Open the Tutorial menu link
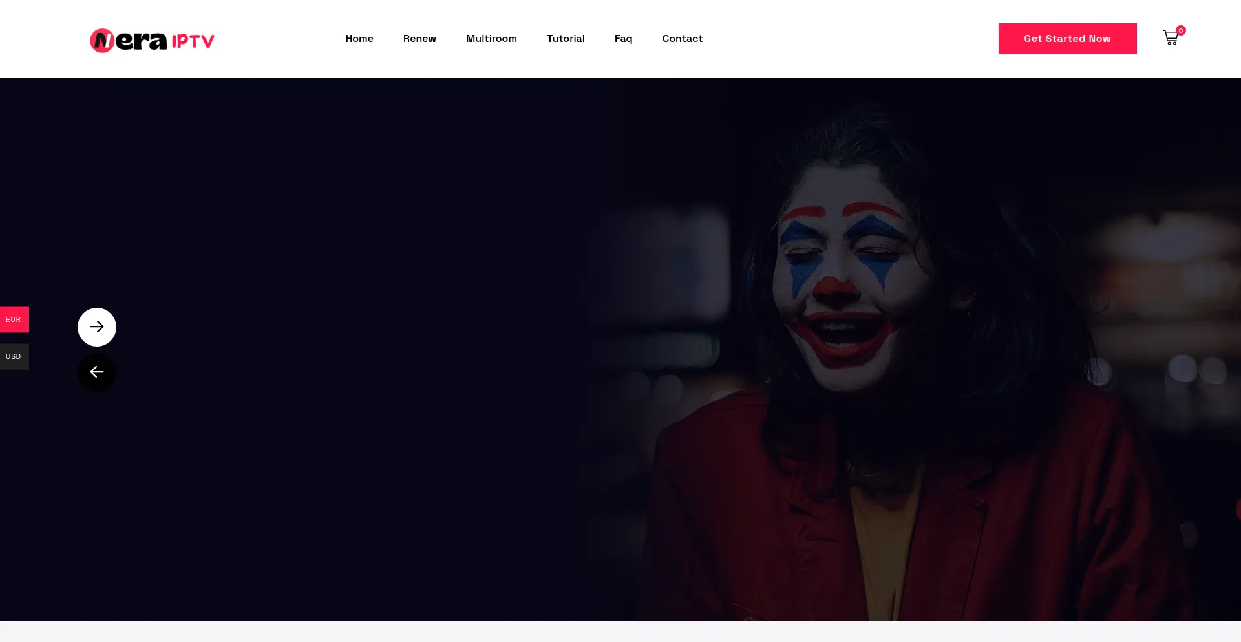Viewport: 1241px width, 642px height. tap(566, 39)
